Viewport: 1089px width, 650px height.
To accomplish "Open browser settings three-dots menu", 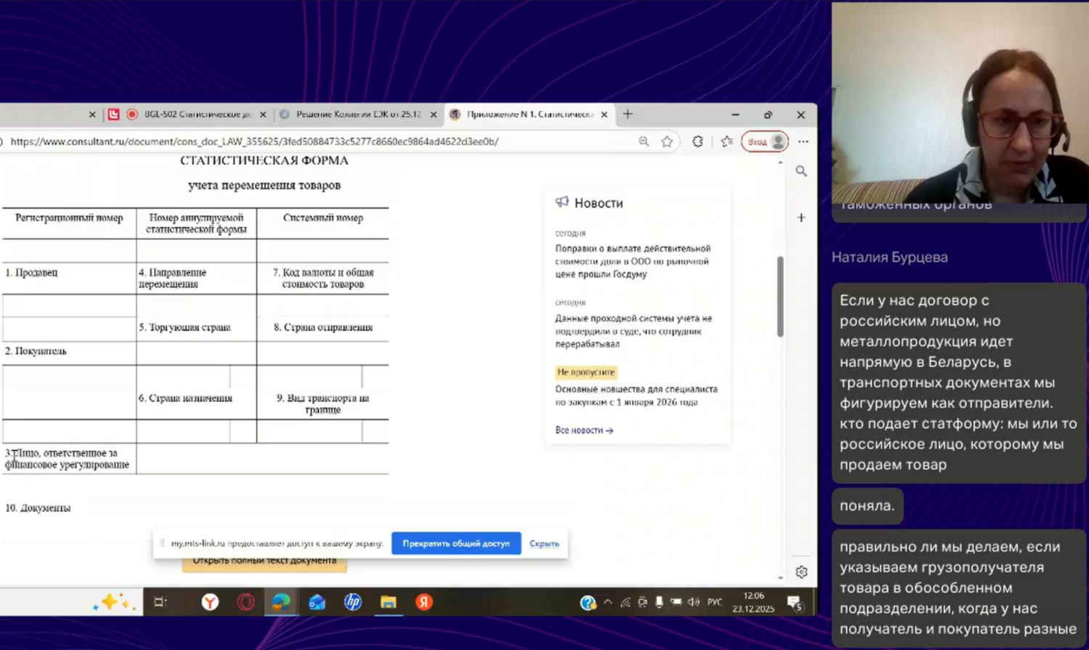I will pos(803,141).
